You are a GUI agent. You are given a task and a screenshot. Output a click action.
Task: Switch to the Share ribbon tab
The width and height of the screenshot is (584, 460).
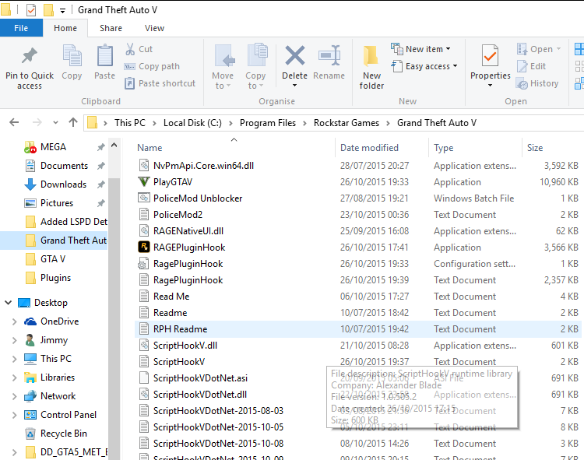point(111,28)
